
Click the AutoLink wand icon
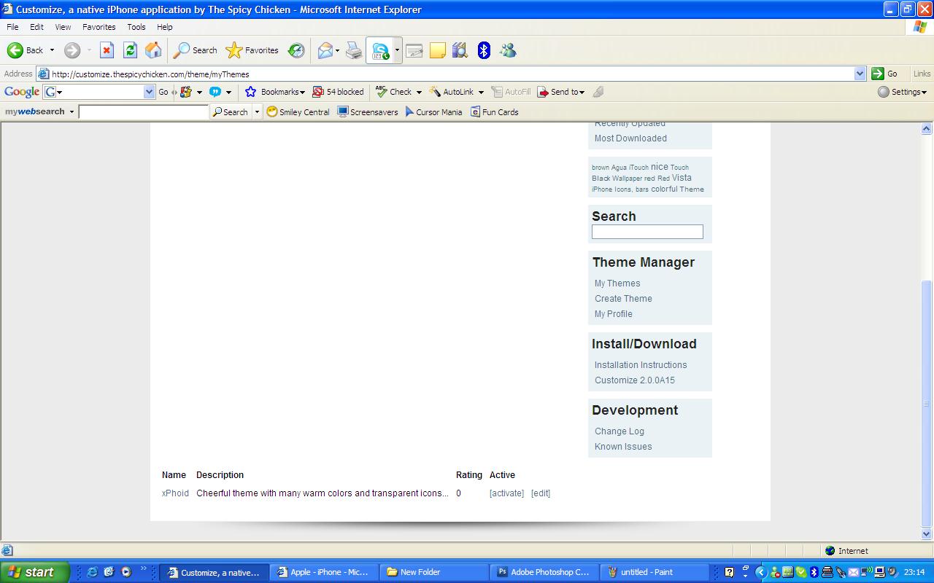click(435, 92)
